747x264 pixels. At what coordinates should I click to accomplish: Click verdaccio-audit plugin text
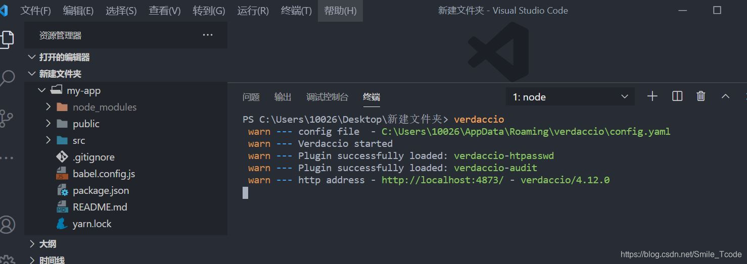pos(495,168)
